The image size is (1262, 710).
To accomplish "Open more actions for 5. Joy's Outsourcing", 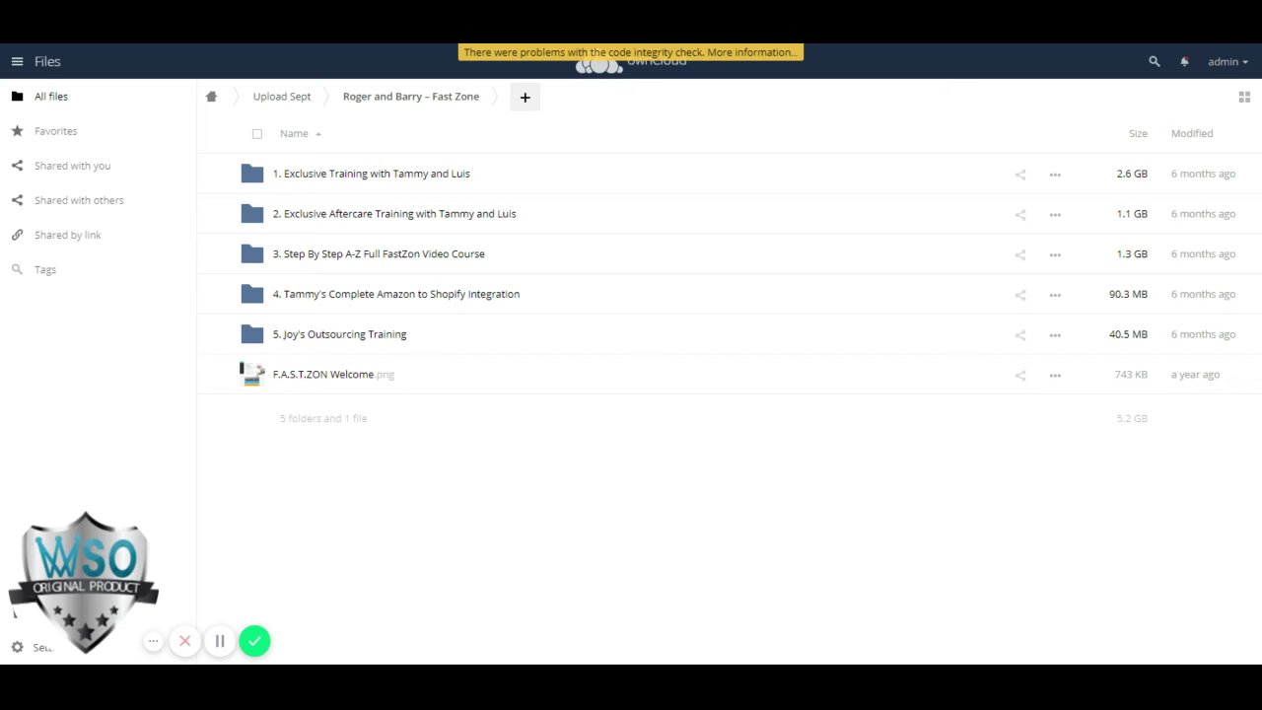I will point(1055,335).
